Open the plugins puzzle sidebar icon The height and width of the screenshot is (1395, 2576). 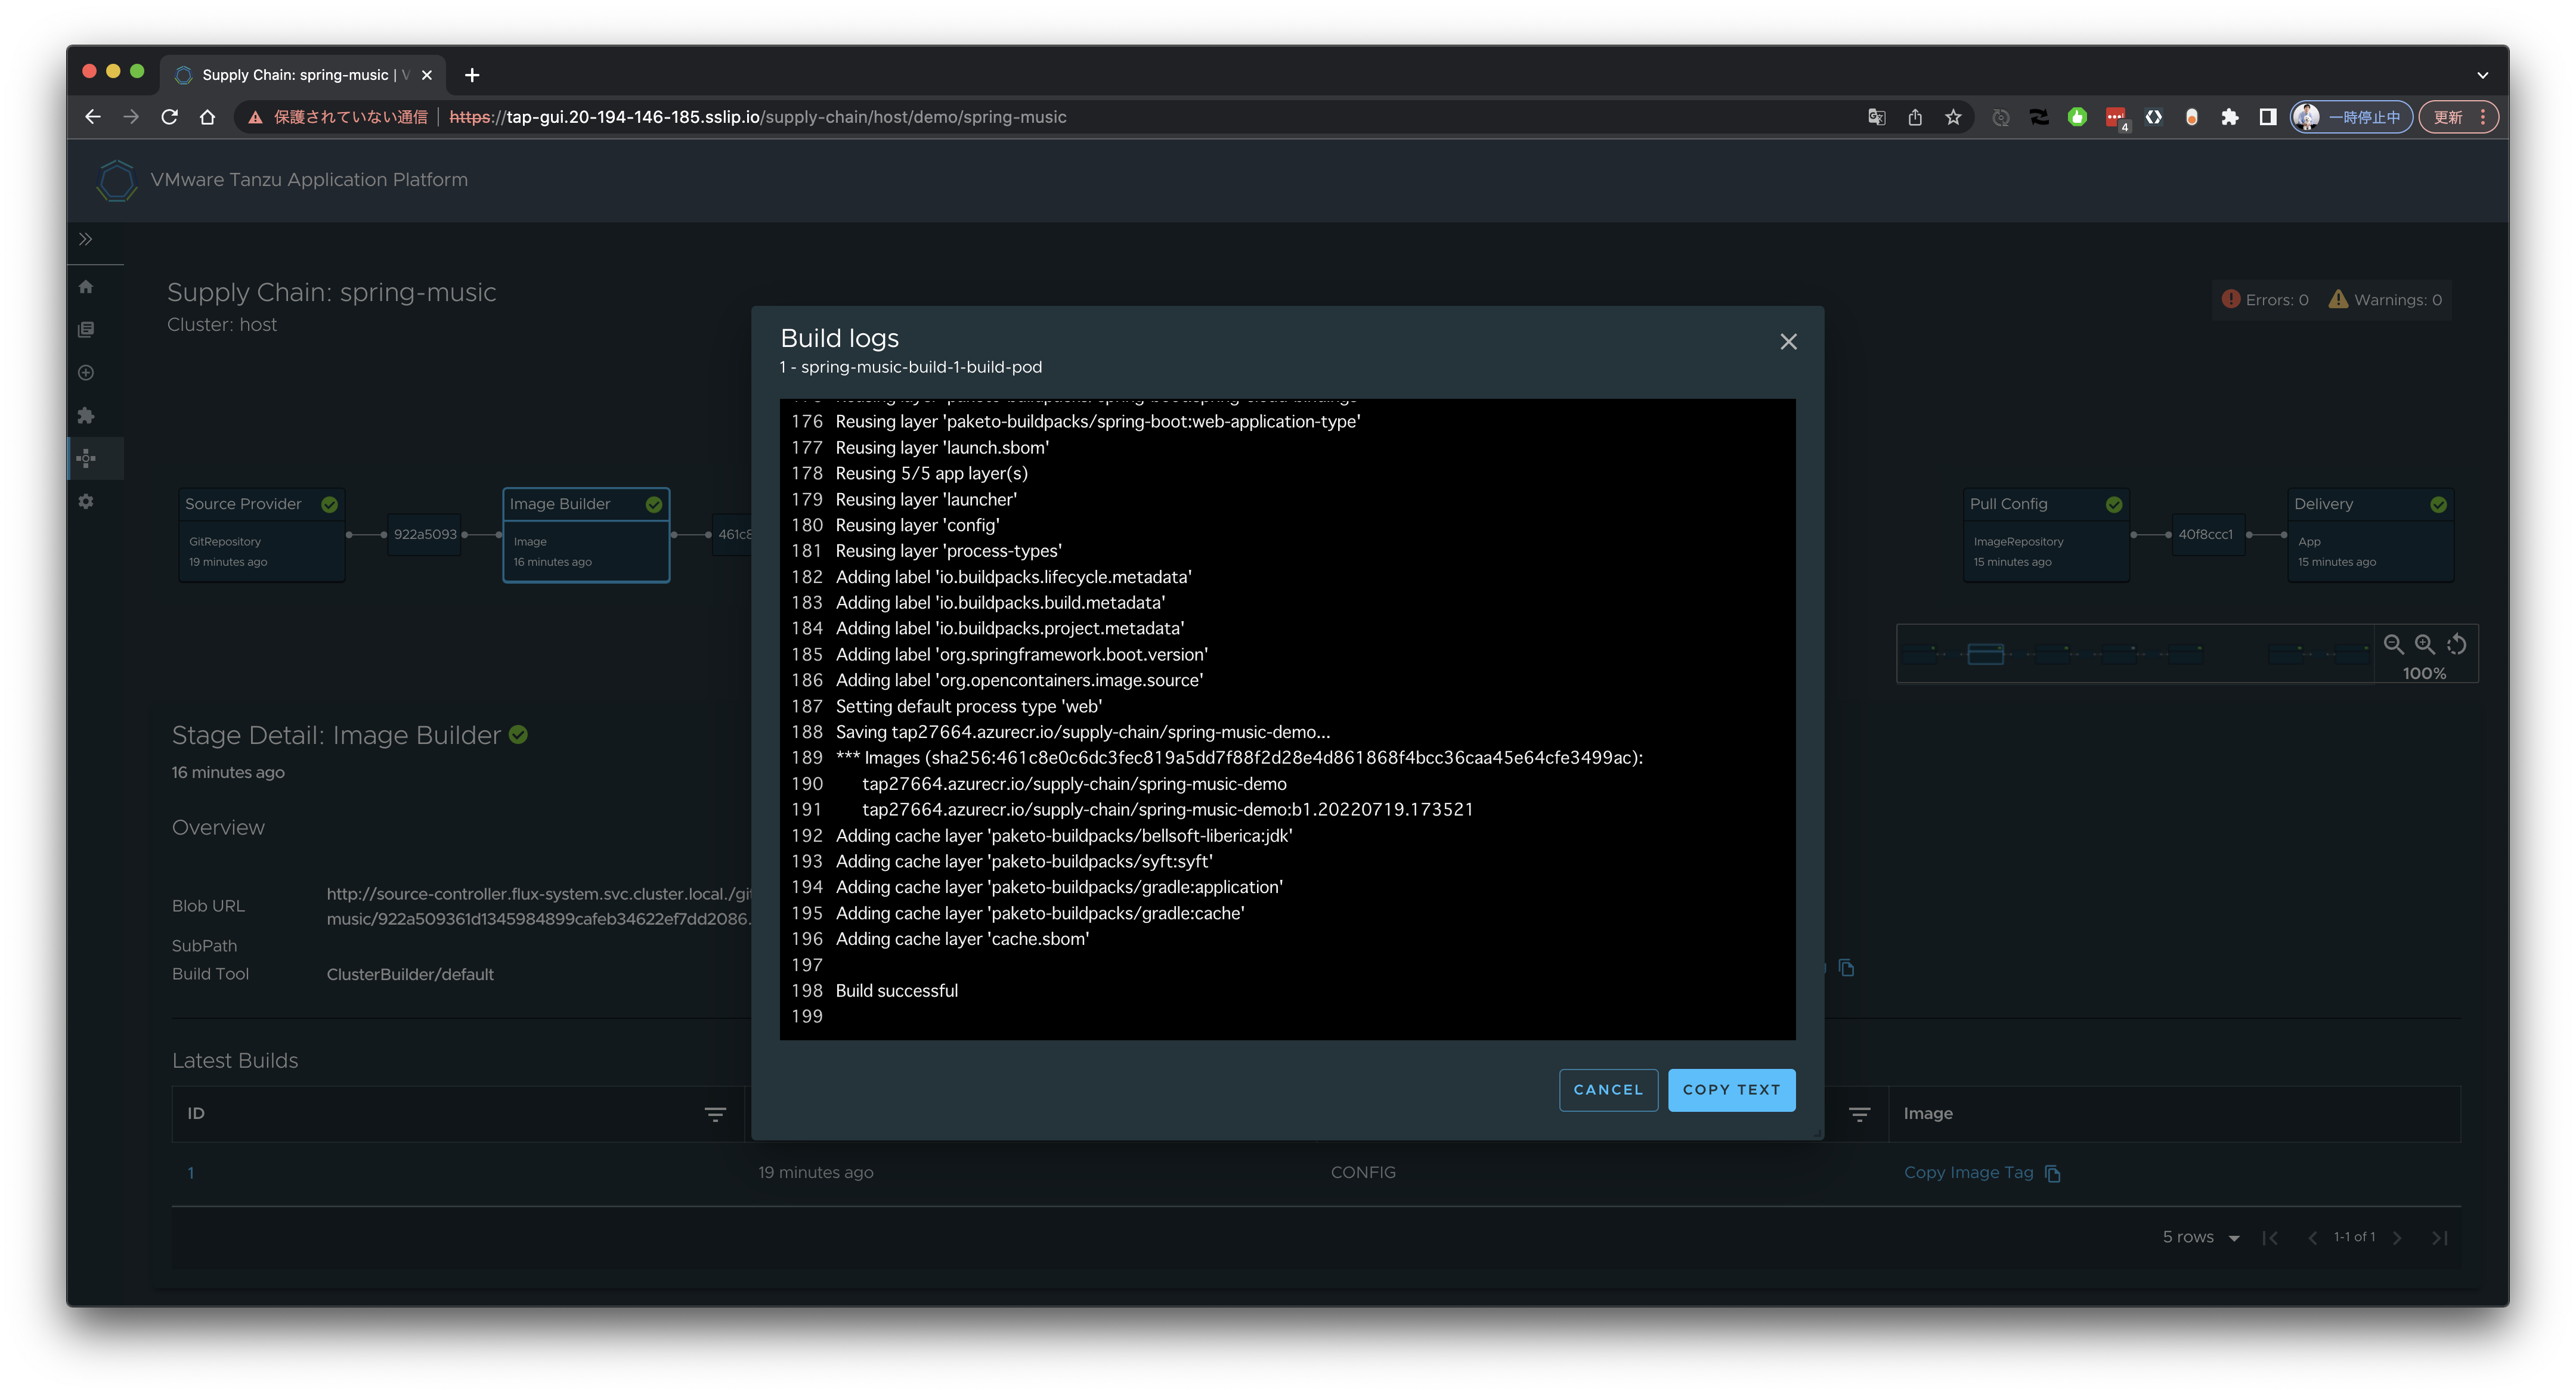86,416
